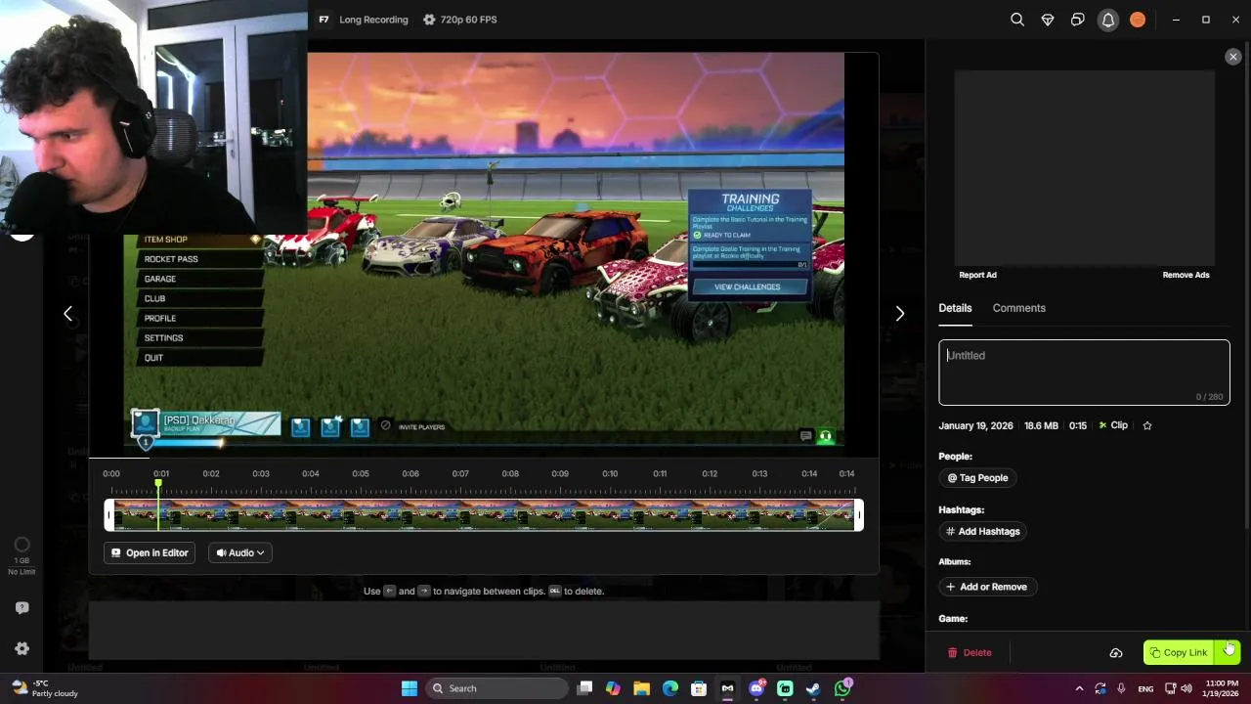Click the green app icon between Discord and Steam
This screenshot has width=1251, height=704.
pos(785,688)
